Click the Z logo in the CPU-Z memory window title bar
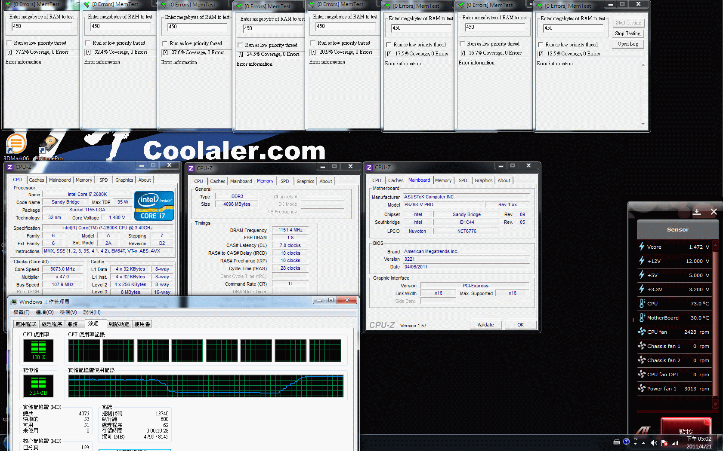This screenshot has width=723, height=451. pos(191,168)
